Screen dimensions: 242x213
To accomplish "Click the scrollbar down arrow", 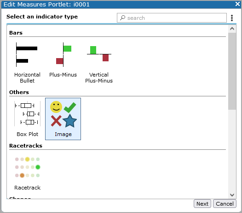I will tap(232, 195).
